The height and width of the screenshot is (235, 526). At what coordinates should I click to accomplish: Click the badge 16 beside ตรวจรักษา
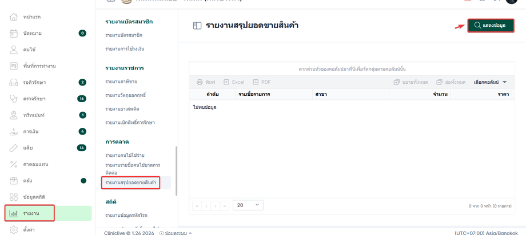tap(82, 99)
